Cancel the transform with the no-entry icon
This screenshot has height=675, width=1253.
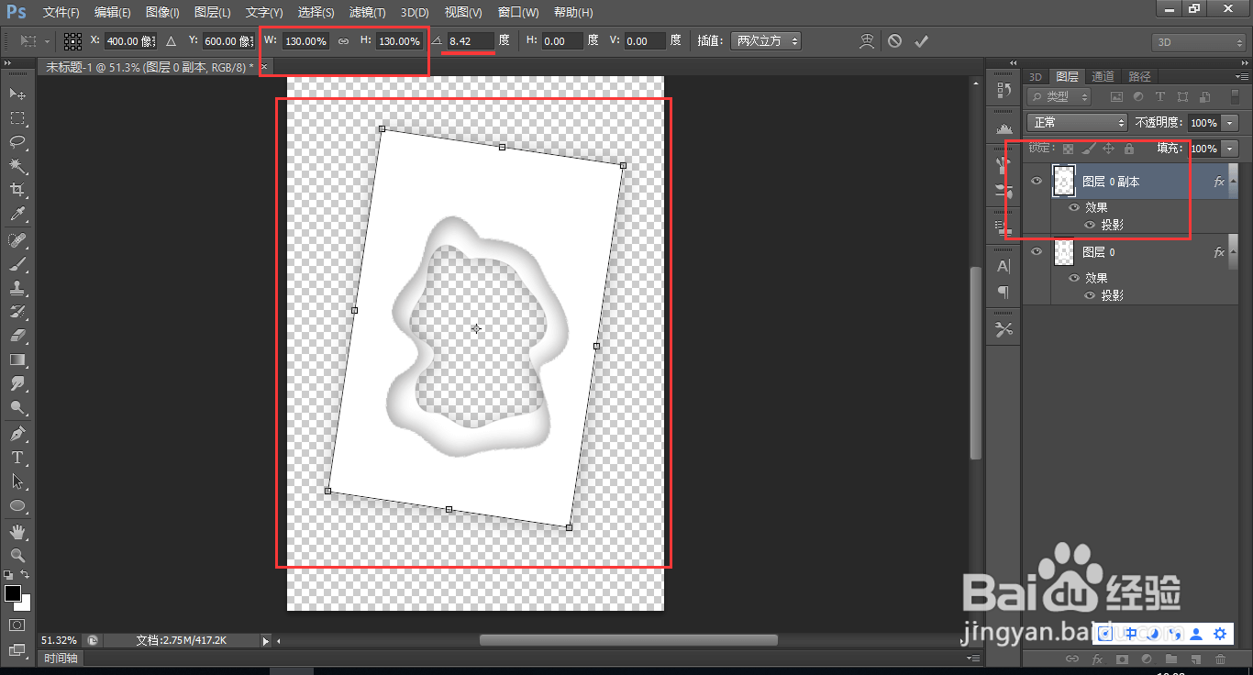tap(894, 41)
